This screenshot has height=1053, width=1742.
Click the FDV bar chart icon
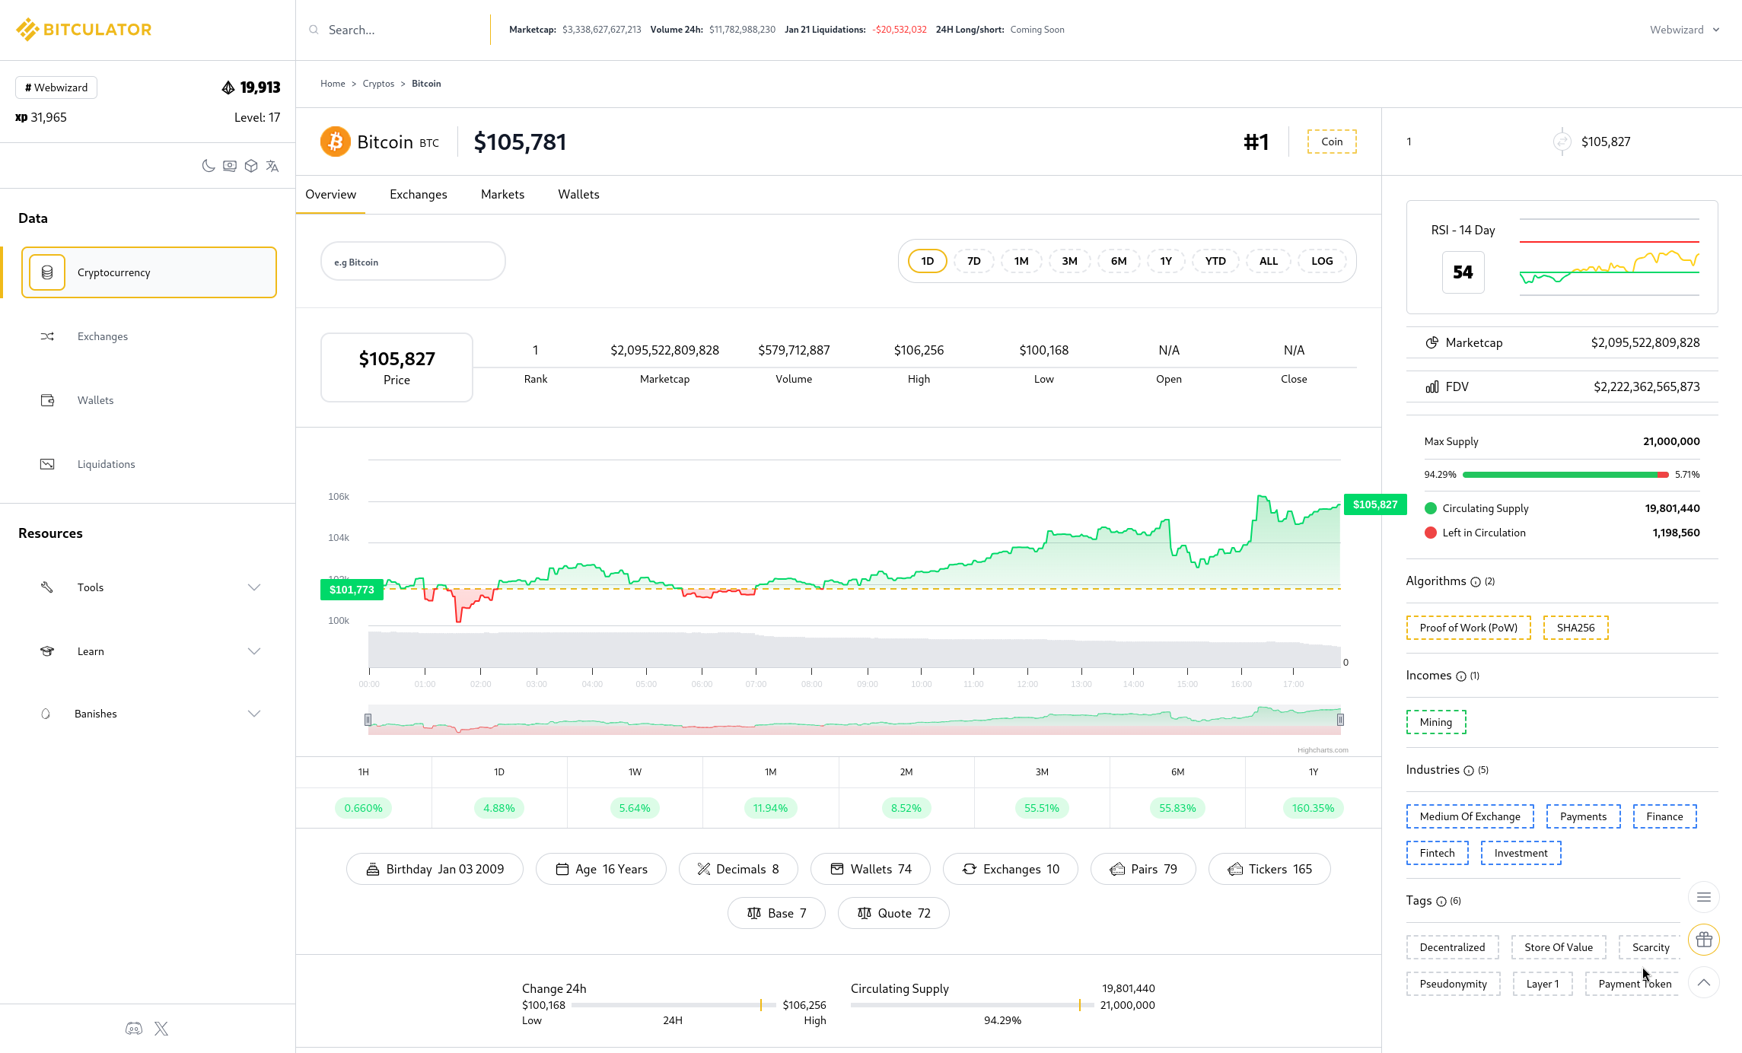1432,387
